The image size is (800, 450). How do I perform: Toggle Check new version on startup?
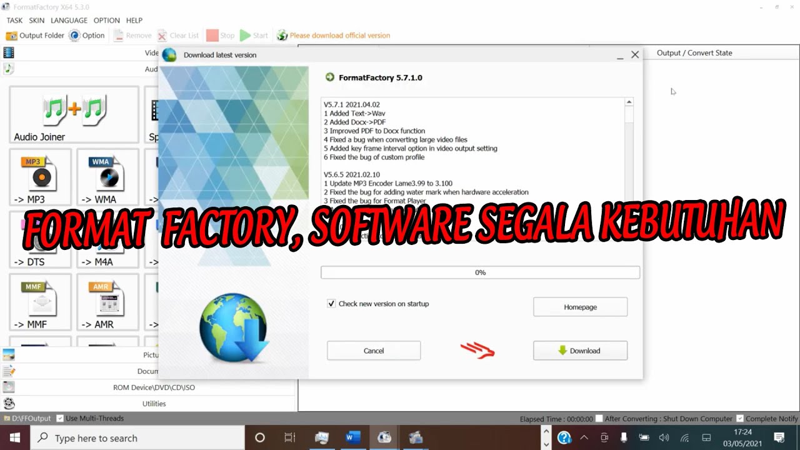click(x=331, y=304)
